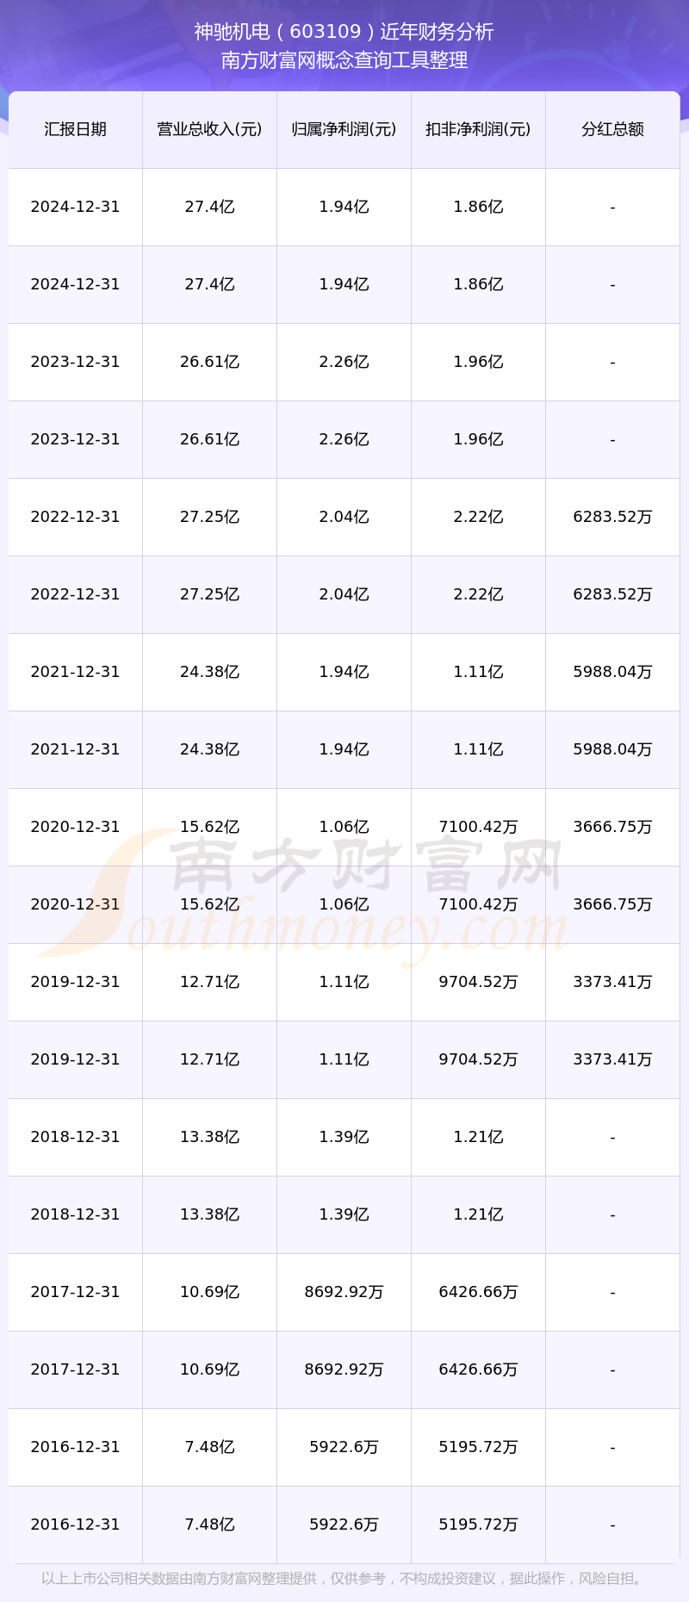Click the 扣非净利润(元) column header

click(x=478, y=129)
